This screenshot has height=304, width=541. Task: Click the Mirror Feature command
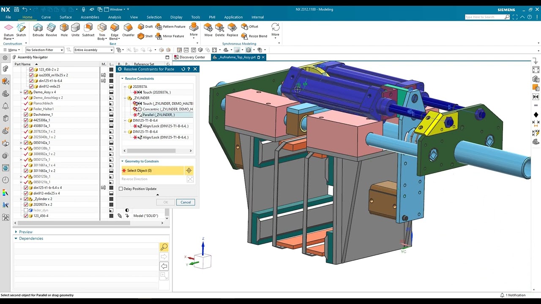(x=169, y=36)
